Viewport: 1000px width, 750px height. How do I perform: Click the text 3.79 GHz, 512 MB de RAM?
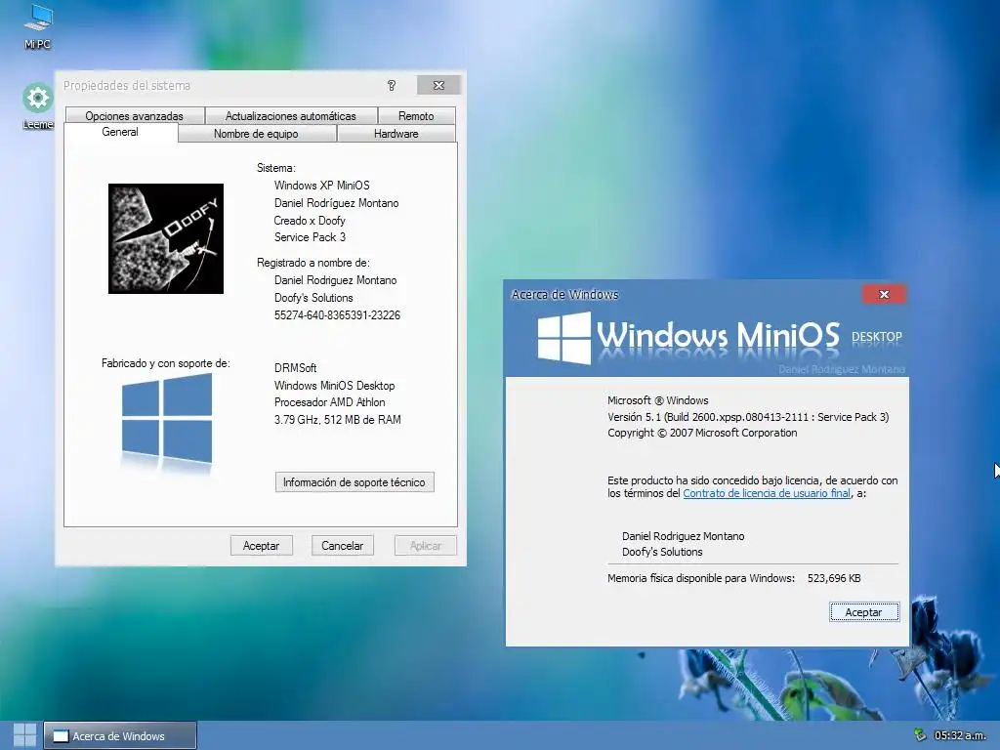click(337, 420)
